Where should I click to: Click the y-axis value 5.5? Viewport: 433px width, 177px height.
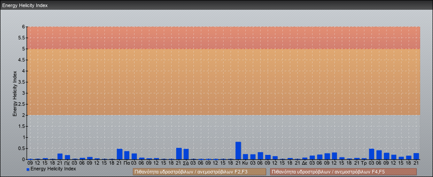click(22, 38)
